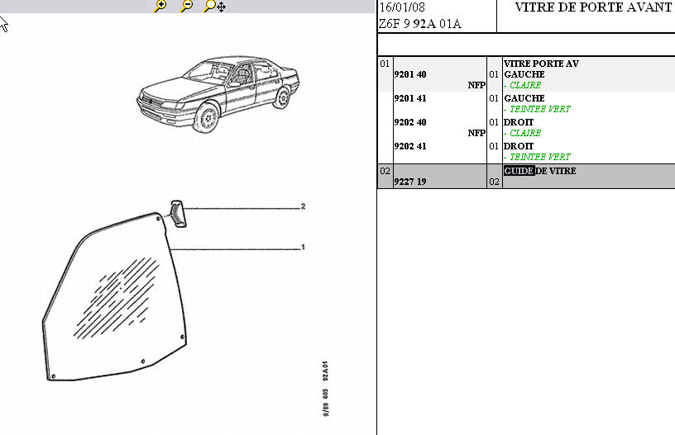The height and width of the screenshot is (435, 675).
Task: Click the row 02 reference cell
Action: pos(385,171)
